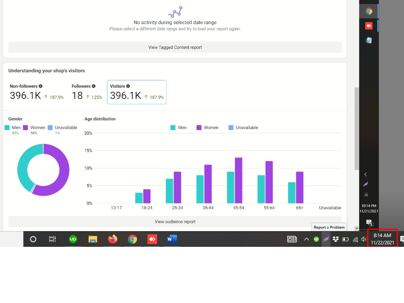This screenshot has width=404, height=303.
Task: Click the Men bar for 55-64
Action: [x=261, y=189]
